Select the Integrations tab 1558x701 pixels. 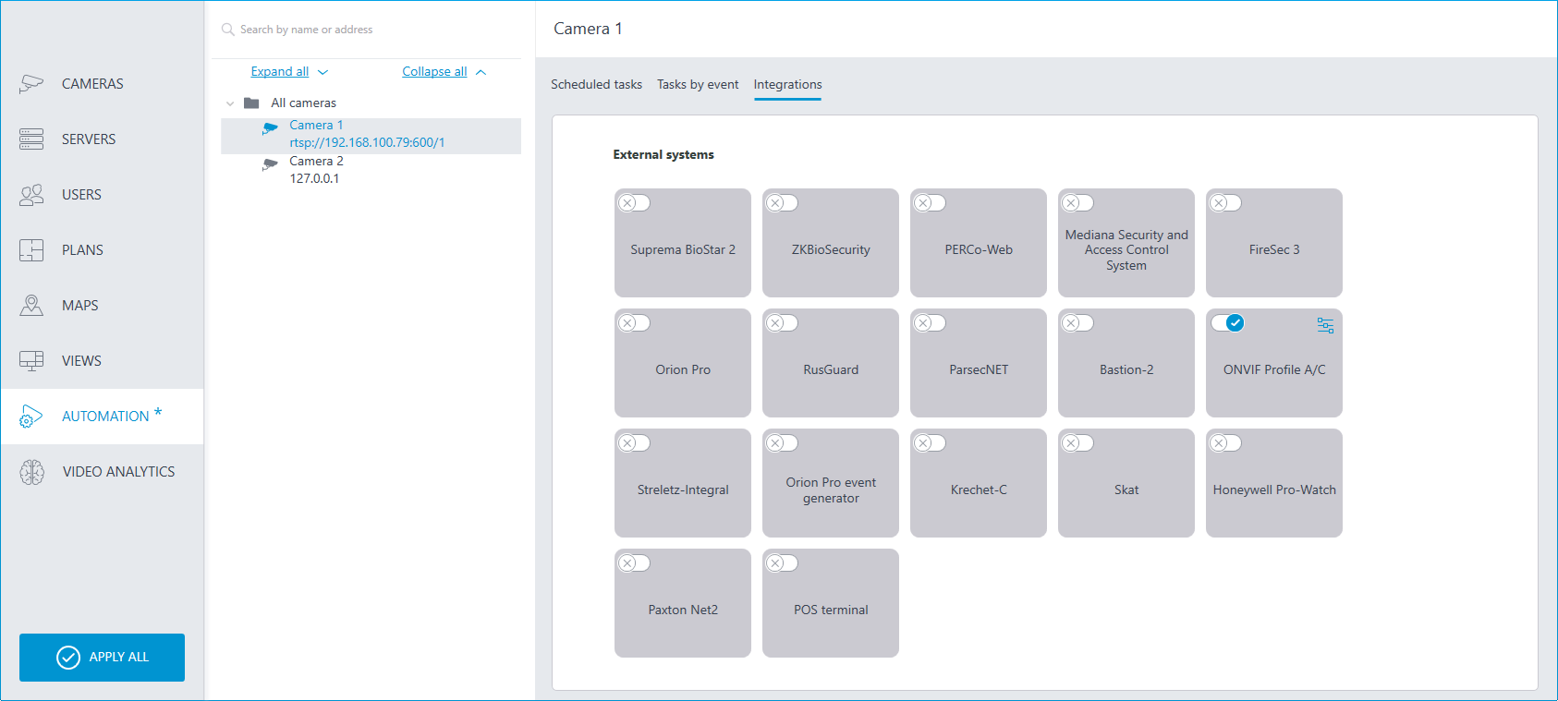coord(787,84)
